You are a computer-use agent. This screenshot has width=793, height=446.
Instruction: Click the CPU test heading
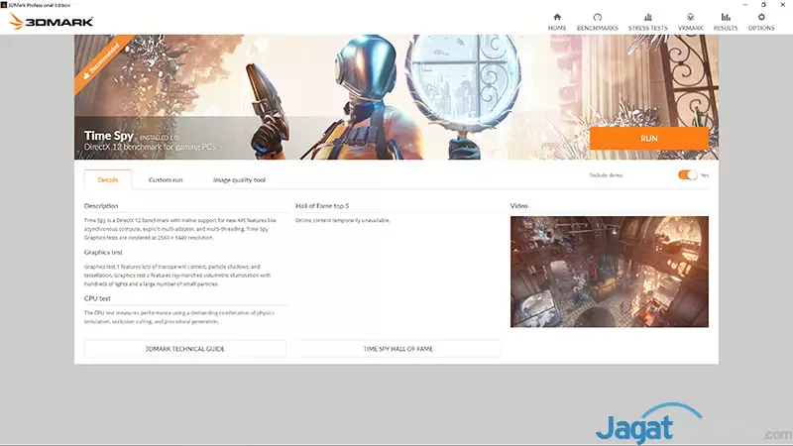click(x=97, y=298)
